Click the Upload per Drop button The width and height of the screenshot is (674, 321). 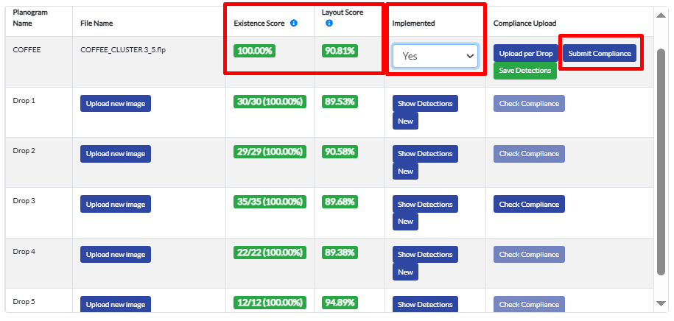pyautogui.click(x=526, y=54)
